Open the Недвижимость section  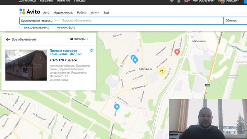(63, 13)
